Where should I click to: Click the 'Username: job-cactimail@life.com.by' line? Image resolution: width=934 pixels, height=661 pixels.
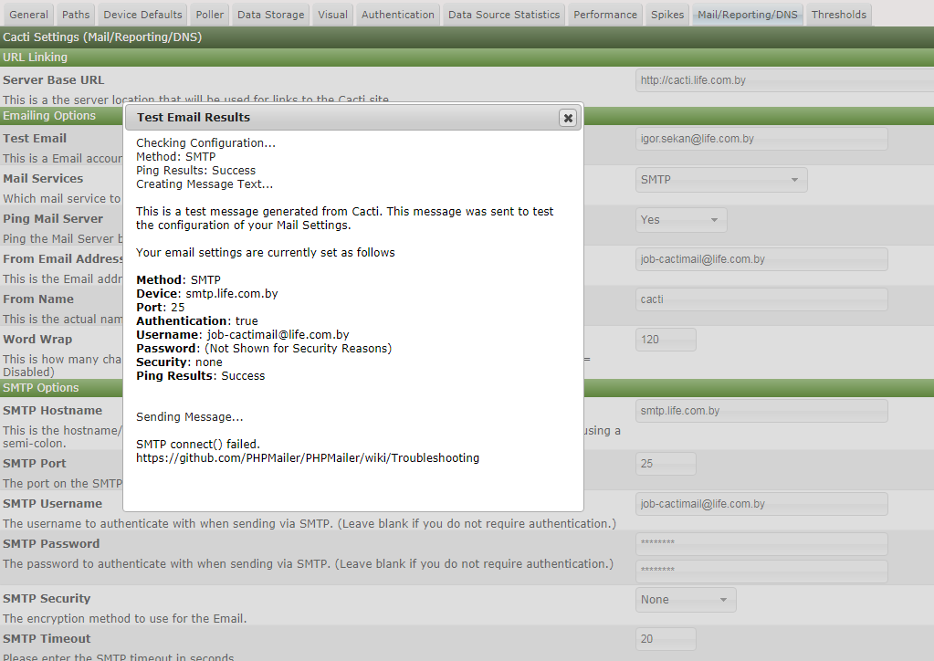243,335
